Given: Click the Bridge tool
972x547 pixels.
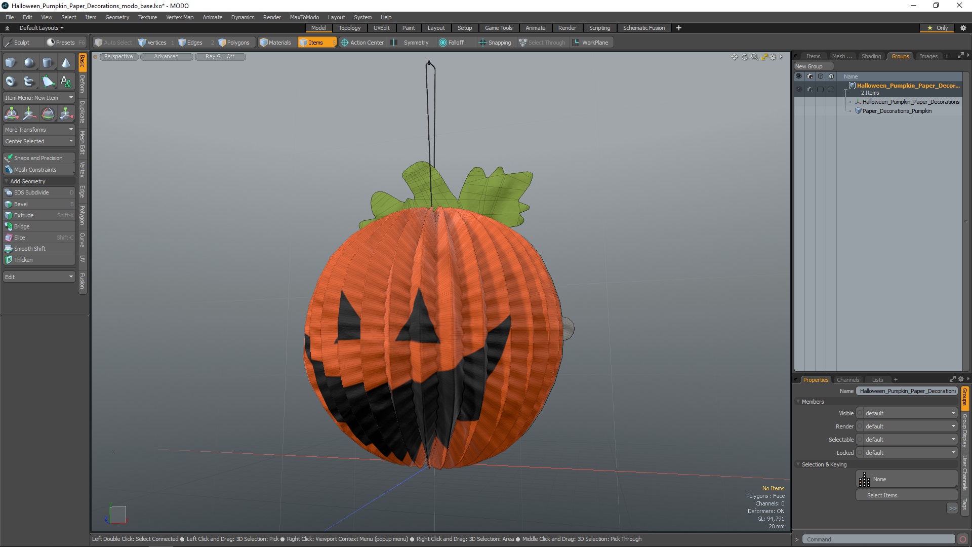Looking at the screenshot, I should point(39,226).
